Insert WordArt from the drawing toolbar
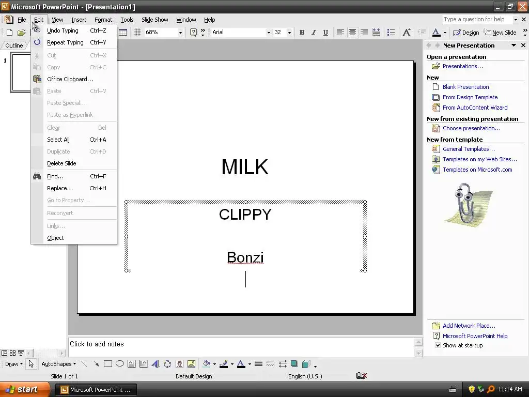Viewport: 529px width, 397px height. point(155,363)
